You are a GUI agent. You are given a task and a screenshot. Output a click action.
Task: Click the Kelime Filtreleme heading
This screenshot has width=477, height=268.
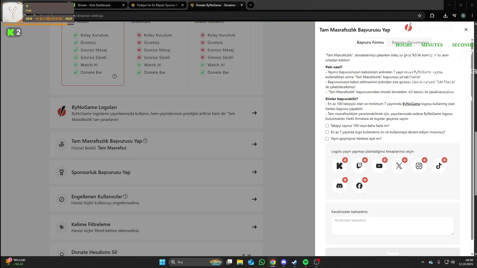(x=91, y=224)
